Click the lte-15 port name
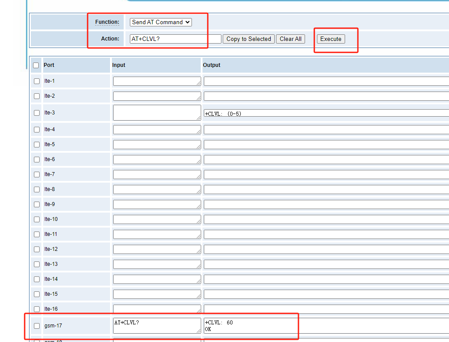Screen dimensions: 449x342 pyautogui.click(x=51, y=294)
